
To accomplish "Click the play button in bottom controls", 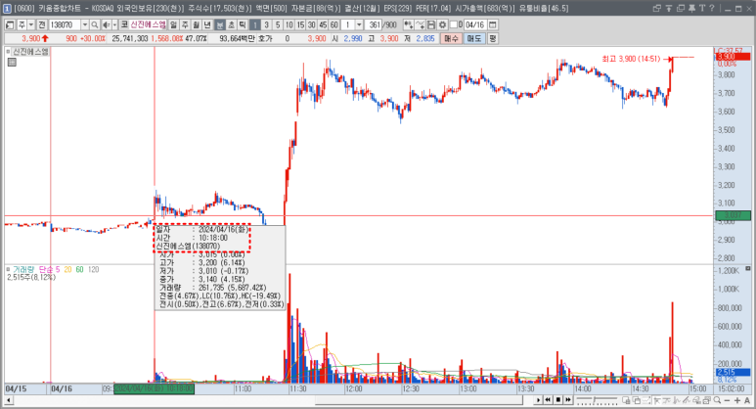I will coord(538,400).
